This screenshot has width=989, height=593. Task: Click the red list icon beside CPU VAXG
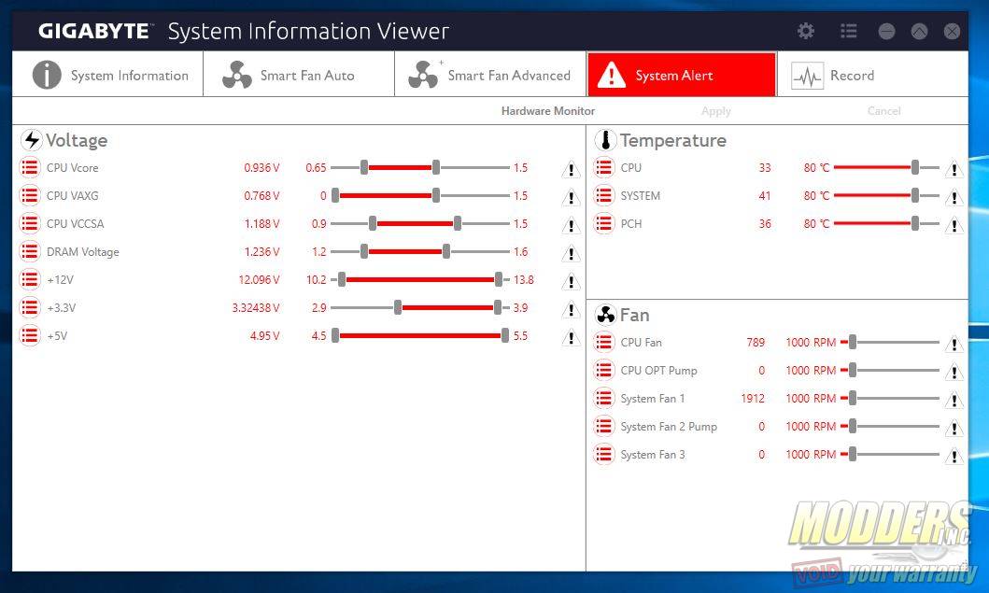coord(30,195)
